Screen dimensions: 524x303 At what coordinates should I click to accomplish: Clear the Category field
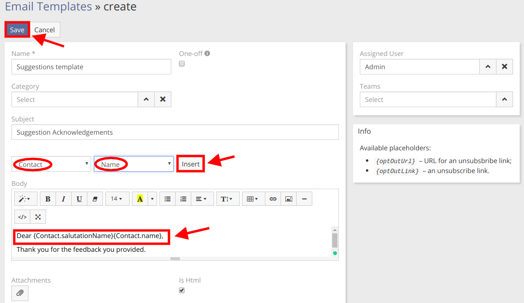[x=163, y=100]
